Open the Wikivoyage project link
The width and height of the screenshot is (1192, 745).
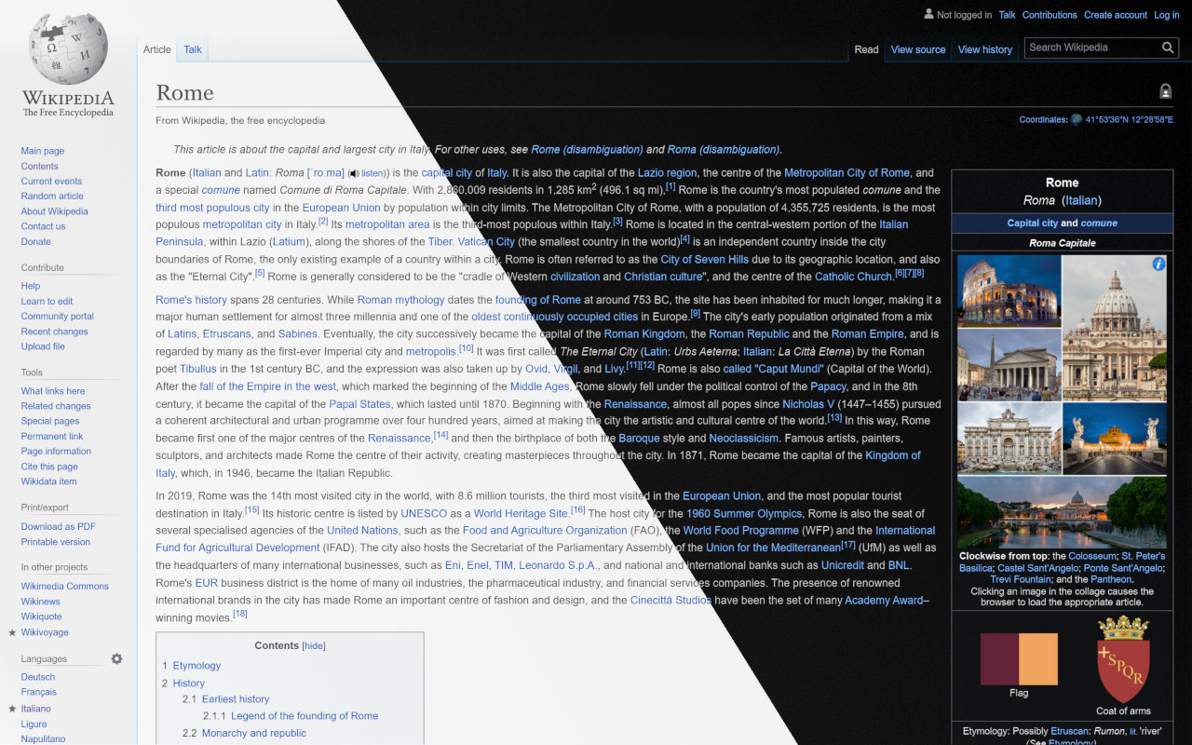point(45,632)
